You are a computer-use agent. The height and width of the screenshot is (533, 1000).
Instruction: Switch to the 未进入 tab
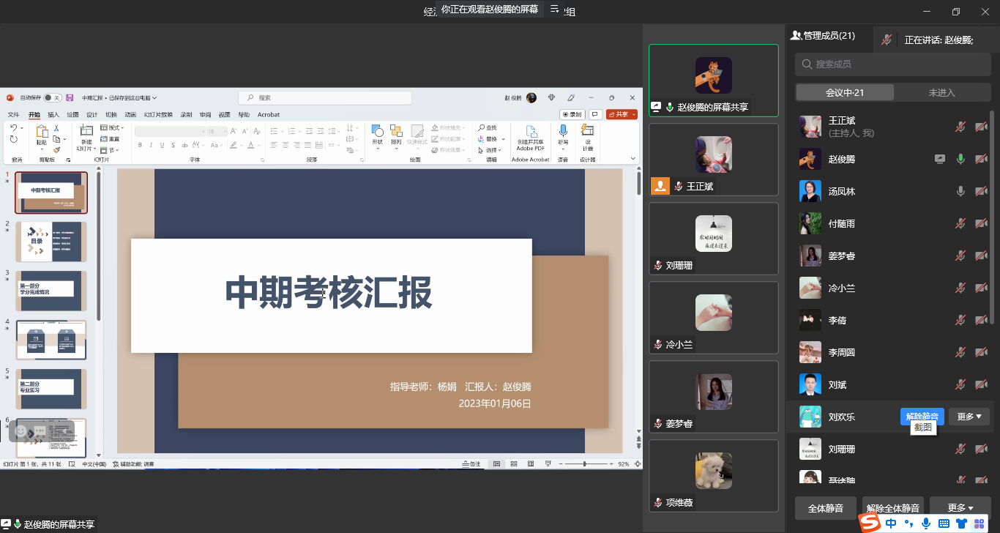941,92
